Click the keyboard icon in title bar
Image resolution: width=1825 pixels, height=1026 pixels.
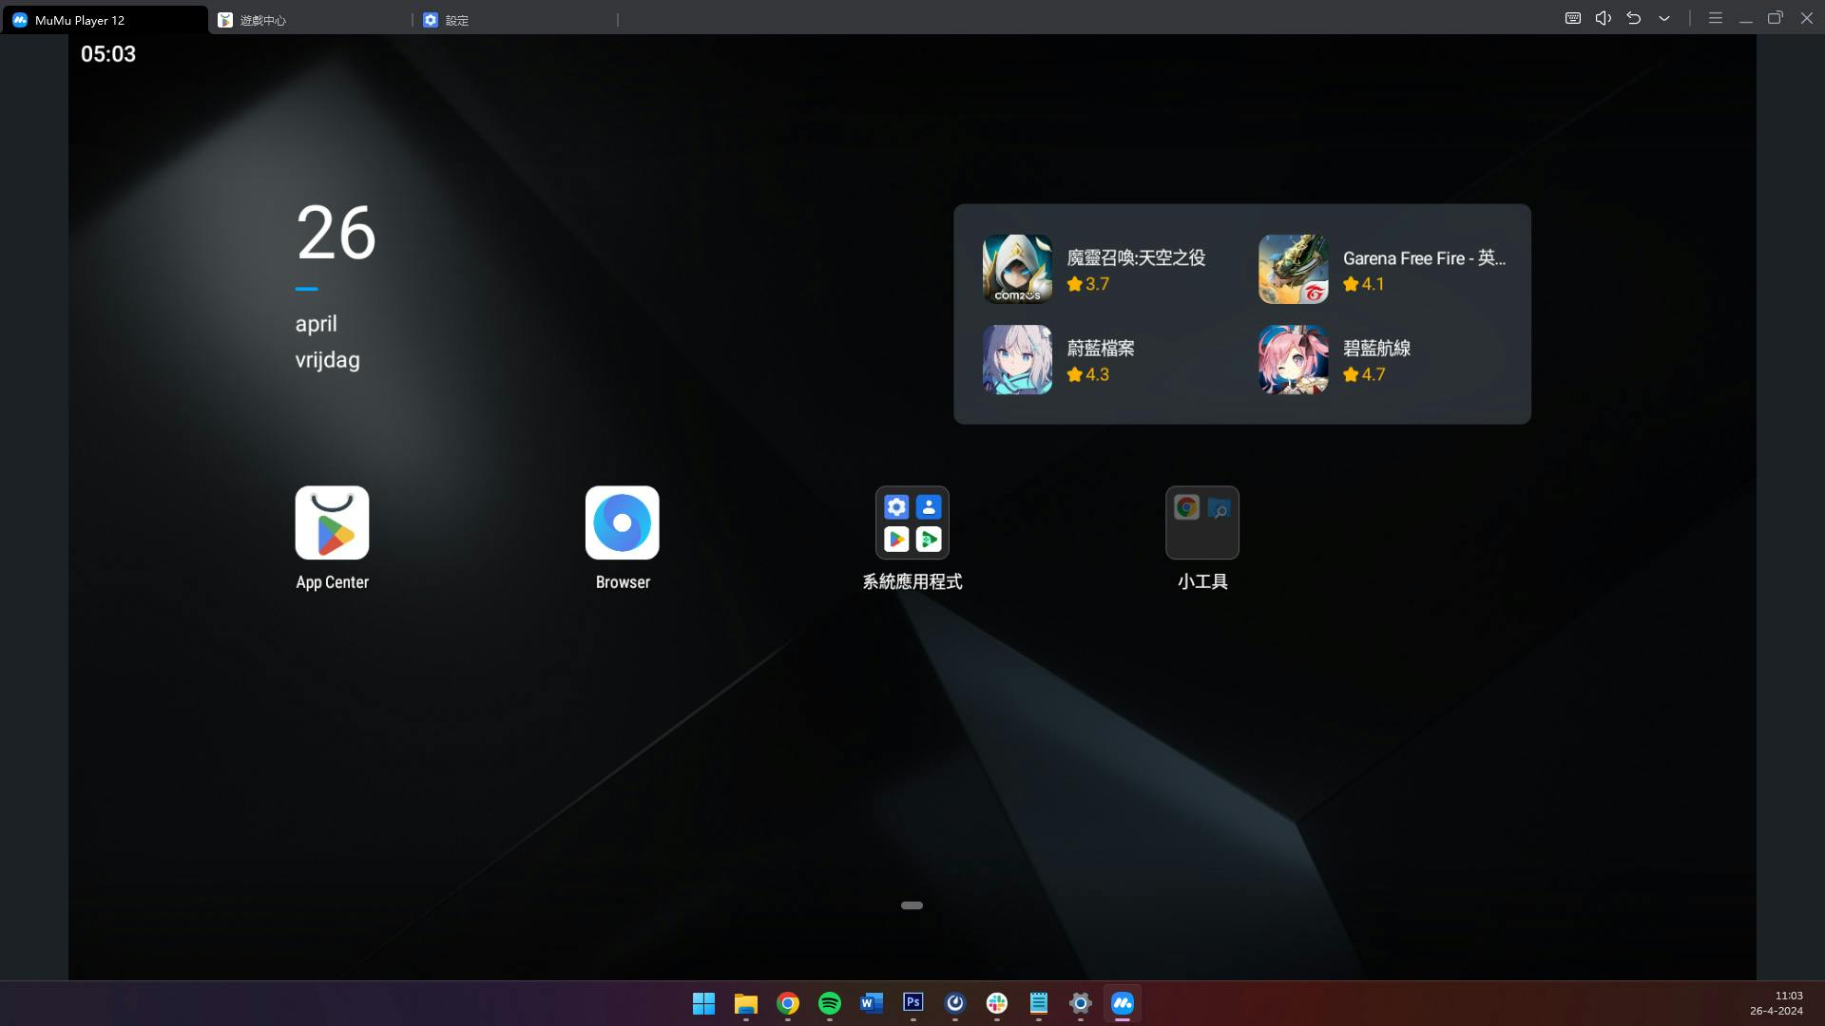tap(1573, 18)
